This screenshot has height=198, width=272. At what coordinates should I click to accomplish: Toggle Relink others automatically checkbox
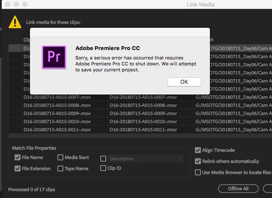coord(198,161)
